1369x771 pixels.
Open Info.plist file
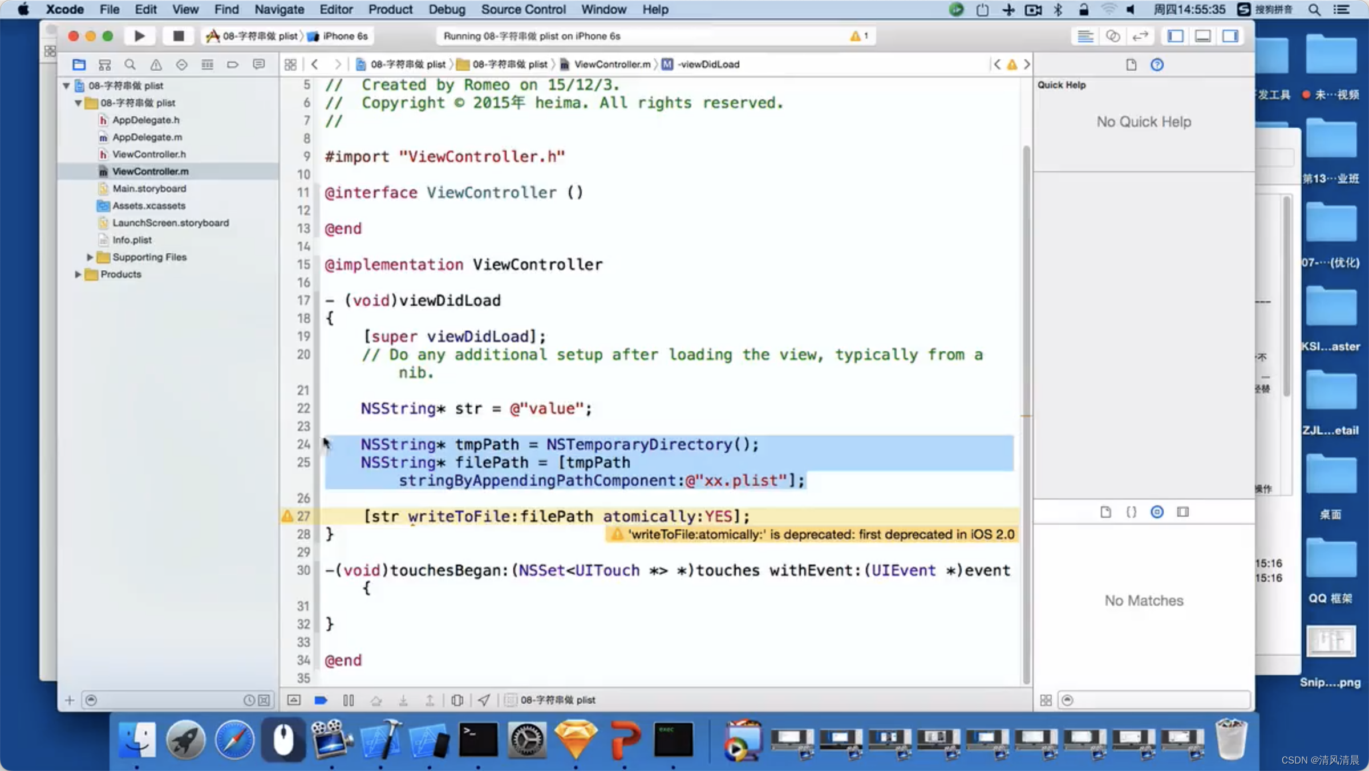pos(132,240)
